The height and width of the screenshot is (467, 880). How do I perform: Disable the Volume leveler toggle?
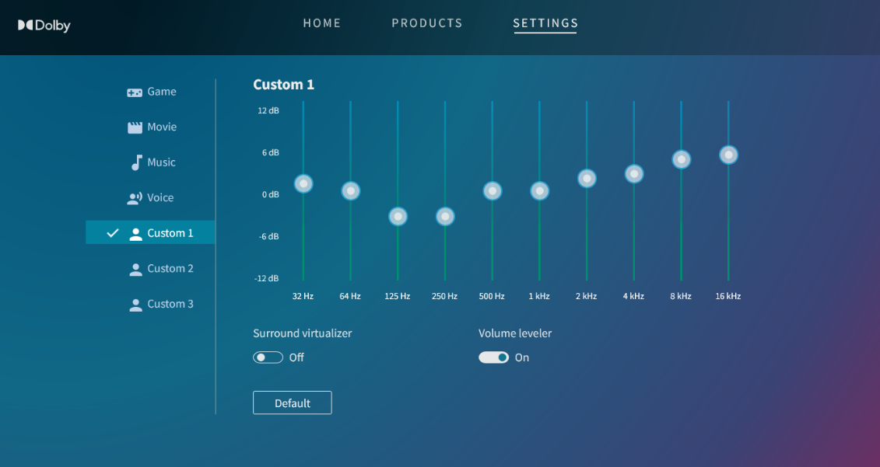tap(493, 357)
